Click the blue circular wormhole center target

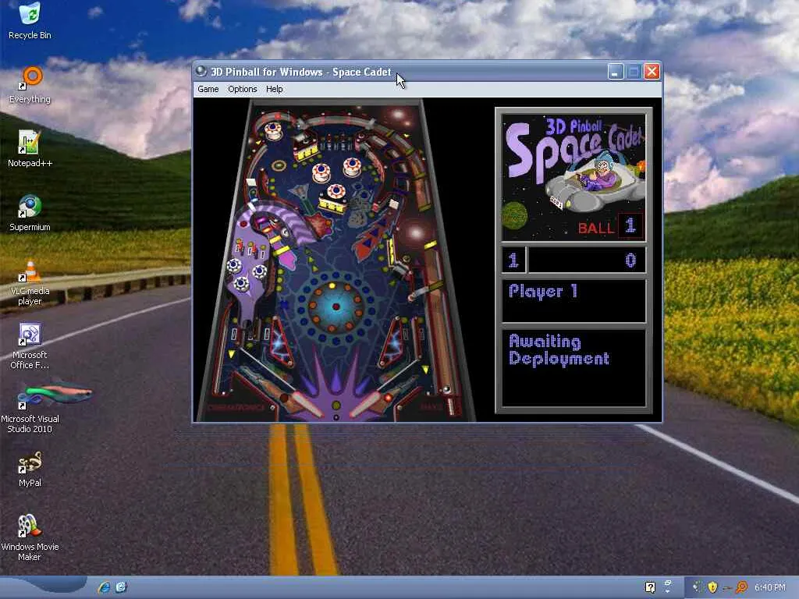(336, 307)
